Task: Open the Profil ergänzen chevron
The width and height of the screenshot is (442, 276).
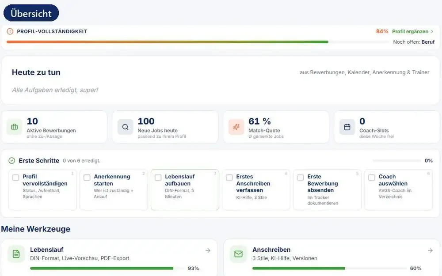Action: [432, 31]
